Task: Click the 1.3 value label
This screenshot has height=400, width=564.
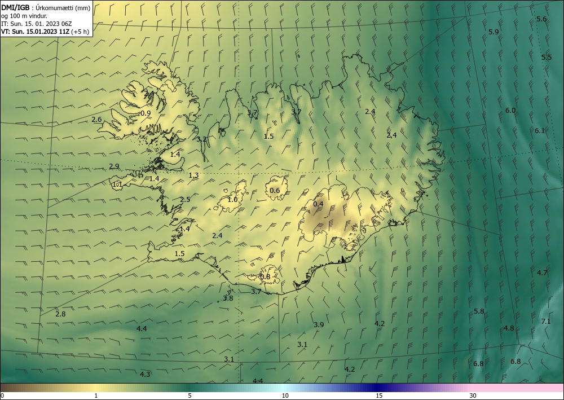Action: coord(193,175)
